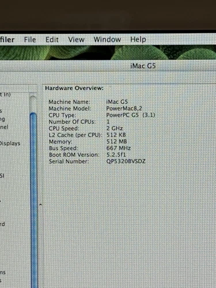The height and width of the screenshot is (288, 216).
Task: Open the File menu
Action: tap(30, 40)
